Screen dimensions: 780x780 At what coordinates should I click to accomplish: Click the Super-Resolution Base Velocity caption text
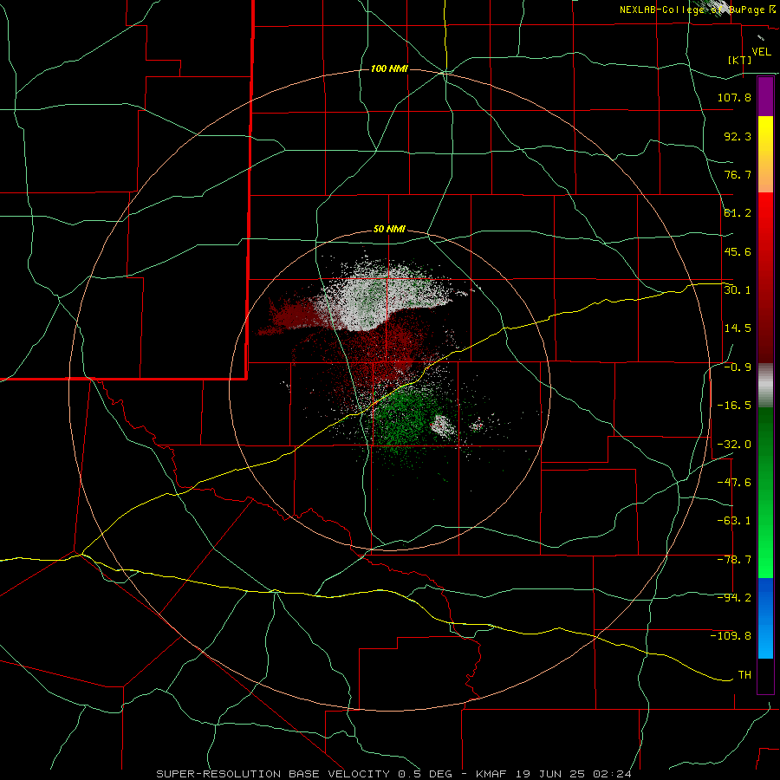pyautogui.click(x=394, y=774)
